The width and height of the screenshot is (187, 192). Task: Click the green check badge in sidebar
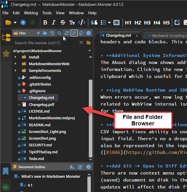click(6, 187)
